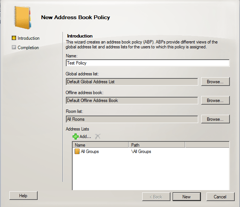Click into the Name field with Test Policy
The height and width of the screenshot is (207, 240).
[x=148, y=63]
